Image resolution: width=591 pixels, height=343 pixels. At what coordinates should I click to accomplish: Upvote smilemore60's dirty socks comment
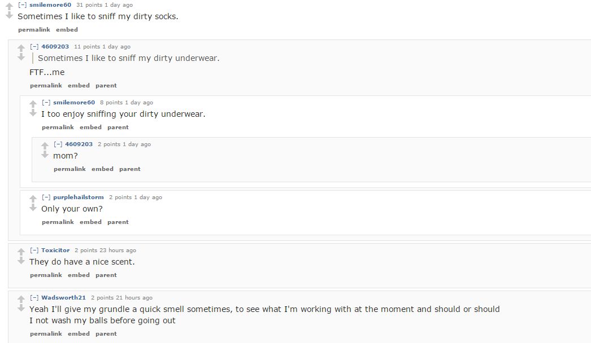click(x=9, y=6)
